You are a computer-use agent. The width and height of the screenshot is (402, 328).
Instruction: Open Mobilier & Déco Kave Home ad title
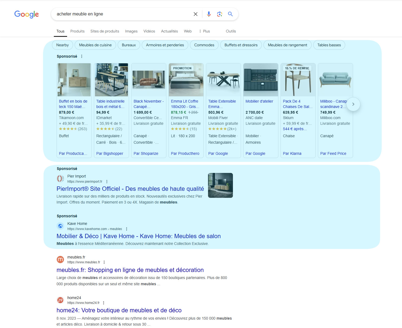[139, 236]
